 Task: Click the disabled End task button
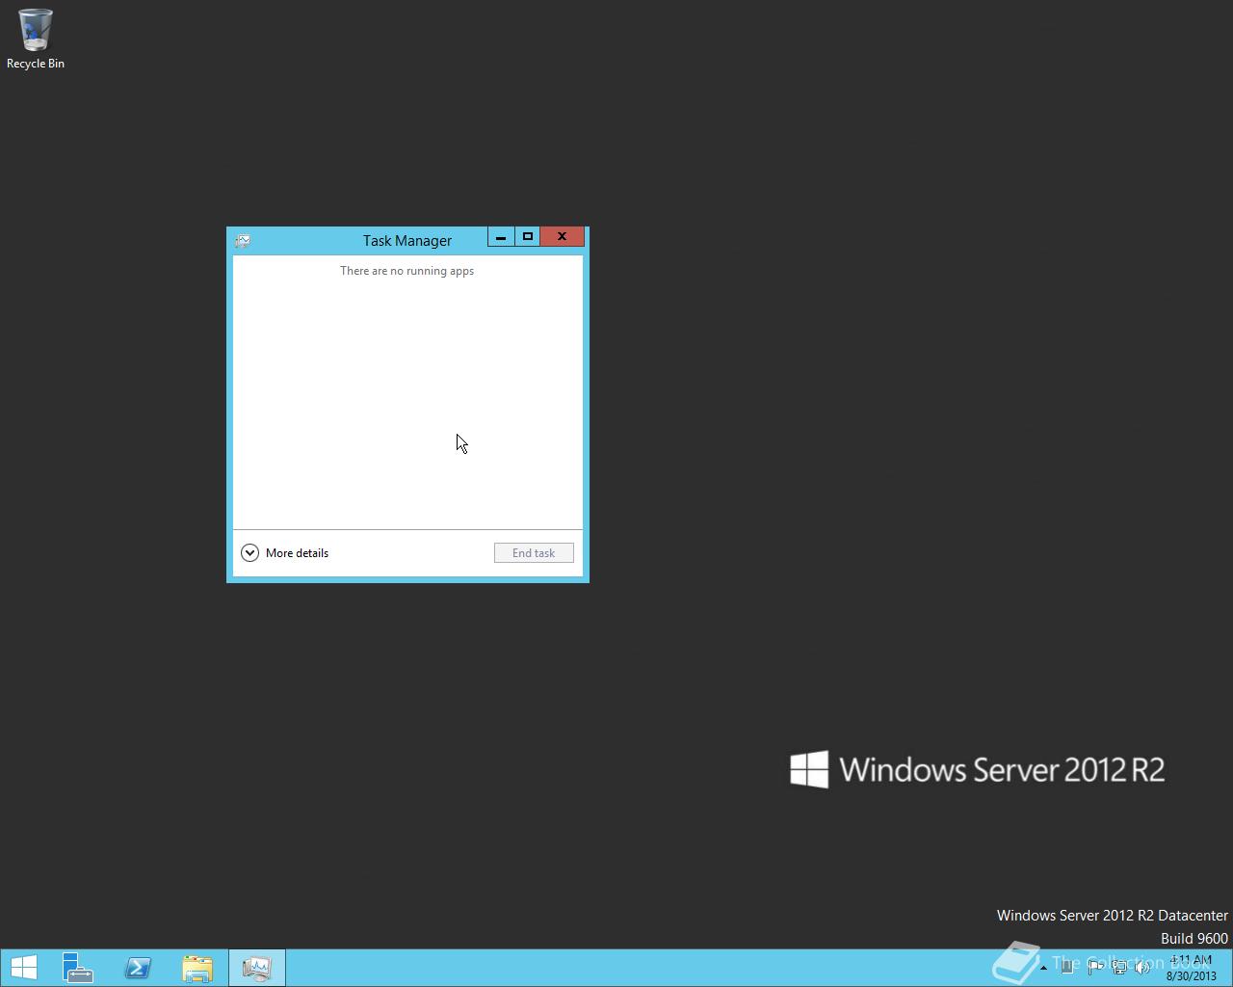click(534, 553)
